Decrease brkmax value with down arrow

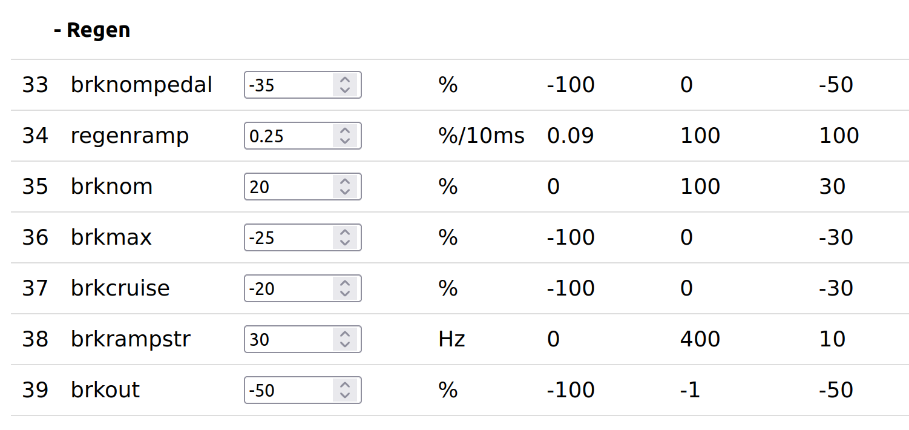click(x=345, y=242)
